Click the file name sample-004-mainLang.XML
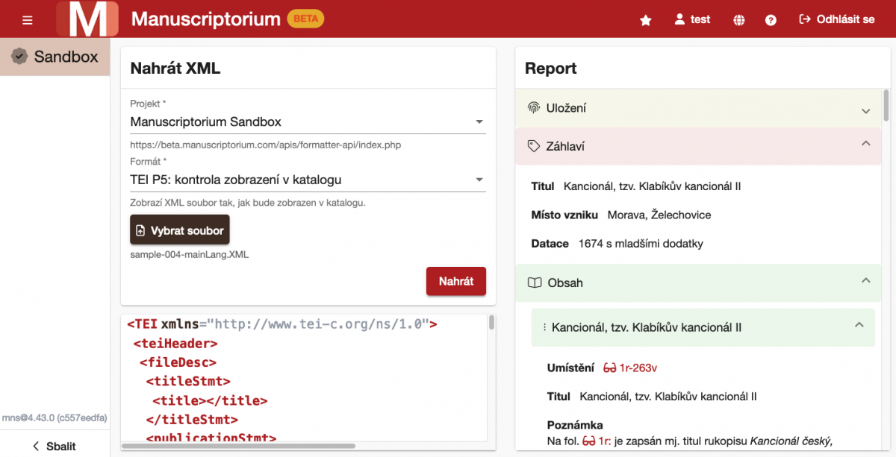The width and height of the screenshot is (896, 457). point(190,254)
